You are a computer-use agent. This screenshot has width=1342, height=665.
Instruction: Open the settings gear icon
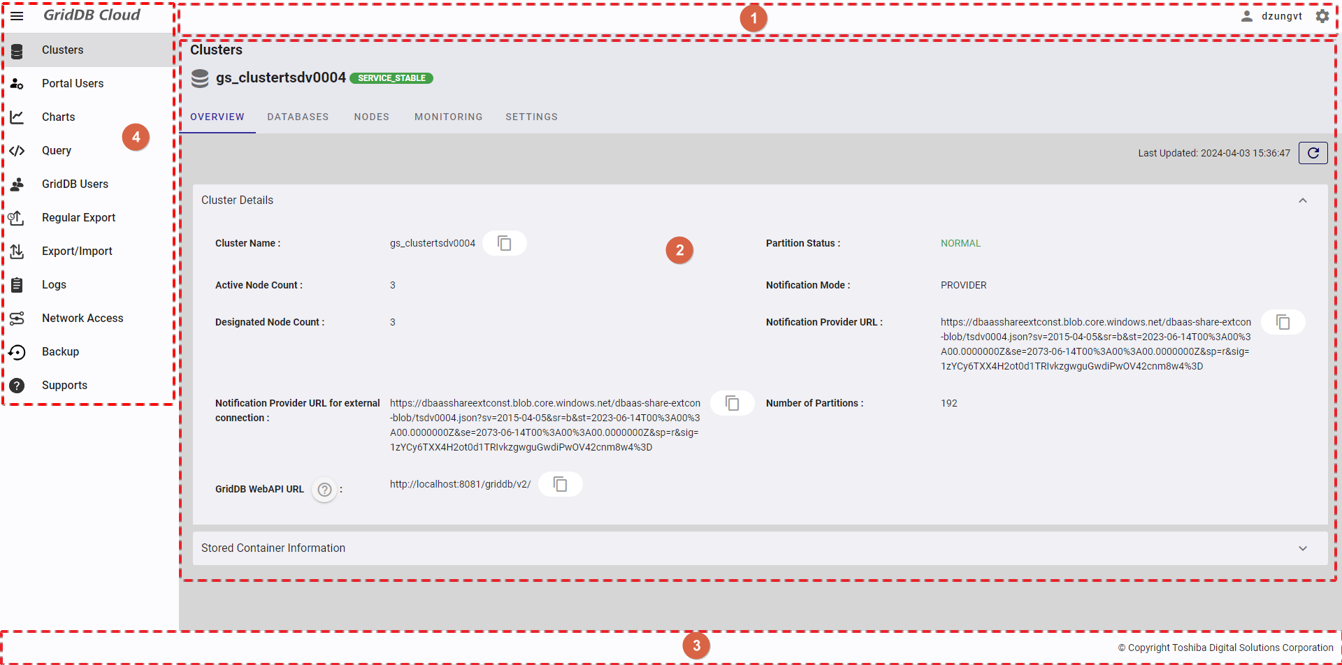pyautogui.click(x=1322, y=16)
